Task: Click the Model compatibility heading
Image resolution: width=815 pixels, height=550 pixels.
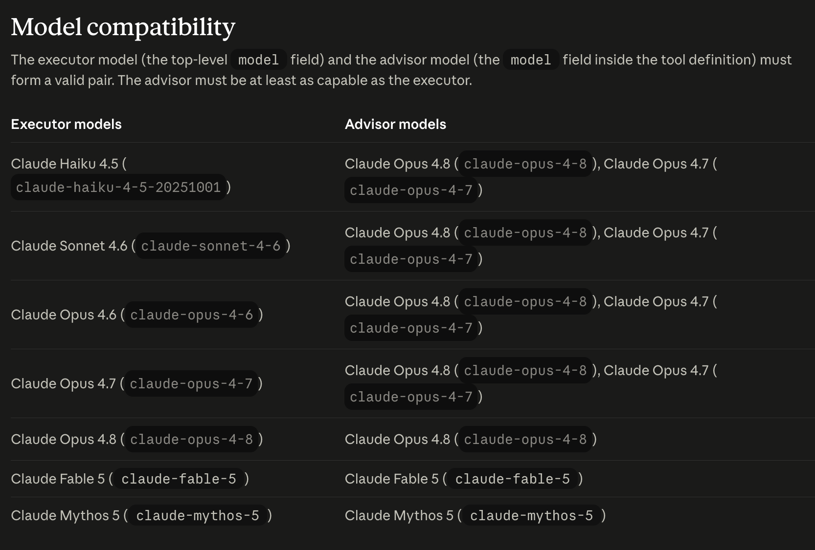Action: click(x=123, y=27)
